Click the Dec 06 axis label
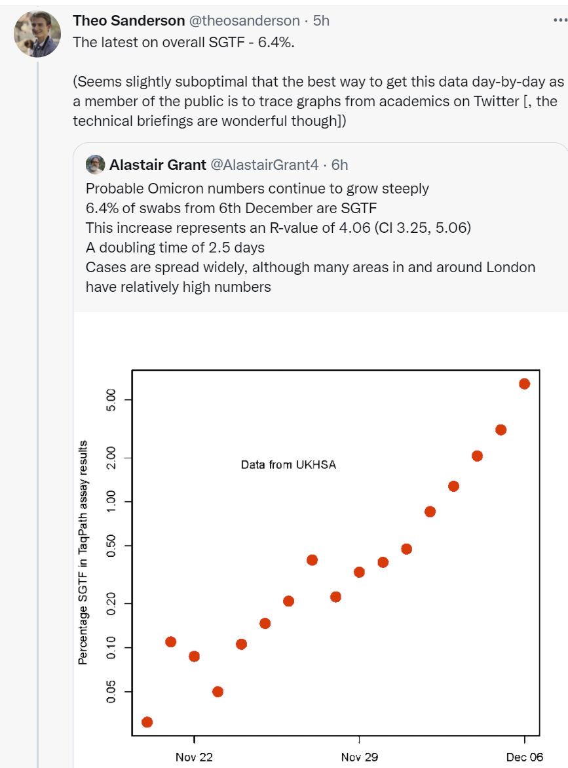This screenshot has width=568, height=768. tap(525, 758)
